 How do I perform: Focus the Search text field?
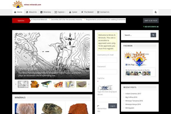tap(137, 35)
